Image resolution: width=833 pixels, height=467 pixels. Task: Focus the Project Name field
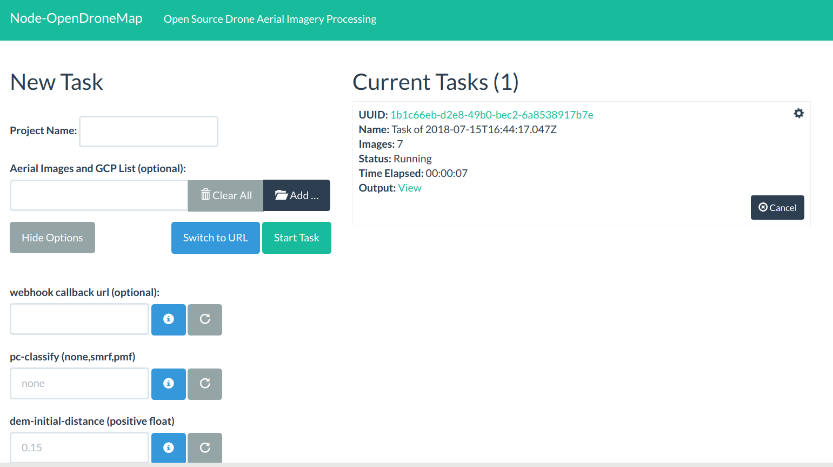tap(149, 131)
